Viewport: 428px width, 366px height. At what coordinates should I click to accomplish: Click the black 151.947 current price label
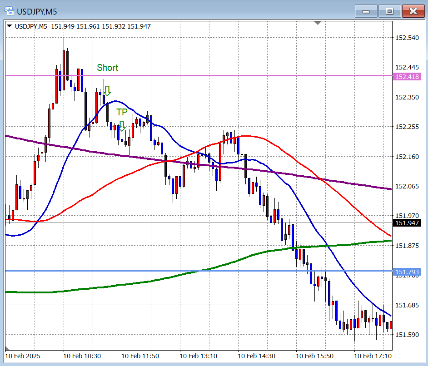pyautogui.click(x=407, y=223)
